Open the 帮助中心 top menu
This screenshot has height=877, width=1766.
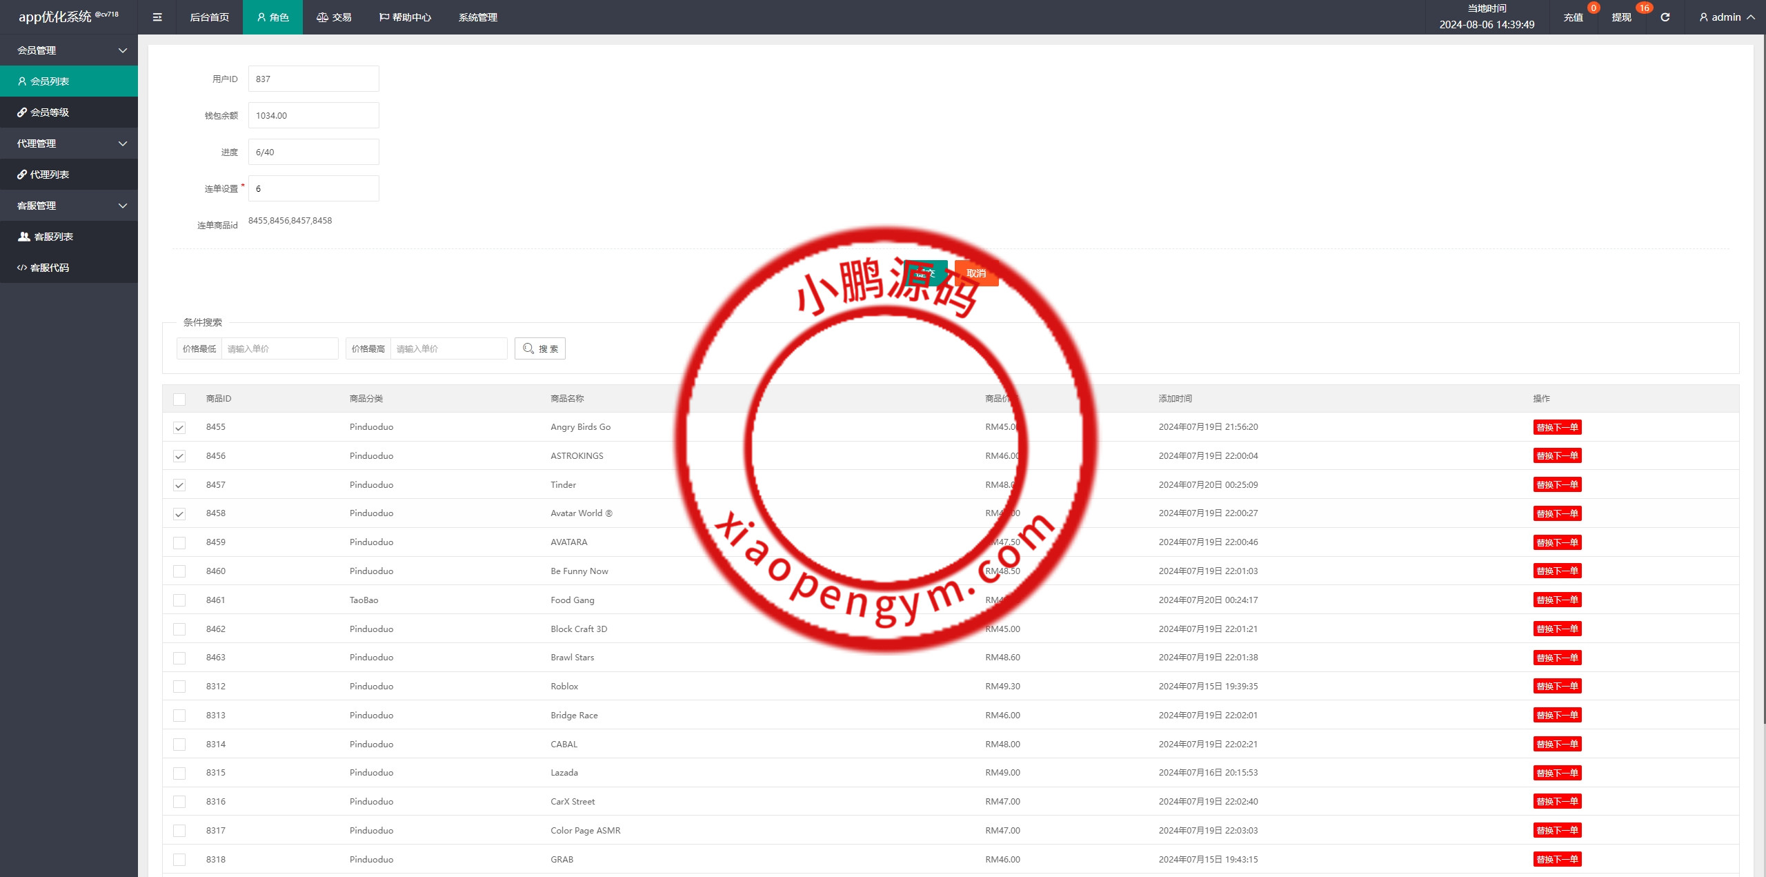[x=405, y=17]
